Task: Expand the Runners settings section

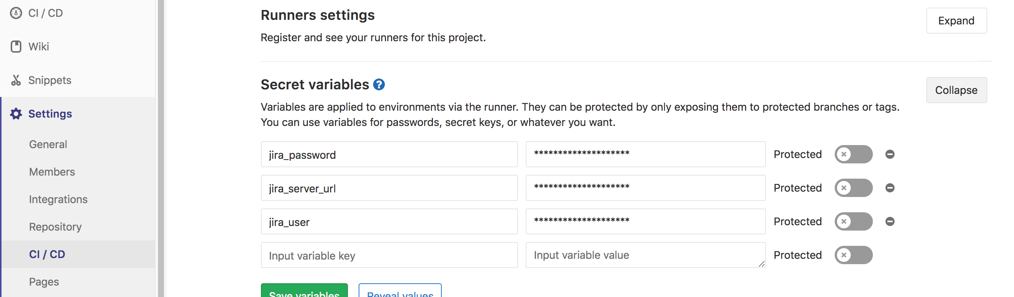Action: coord(956,21)
